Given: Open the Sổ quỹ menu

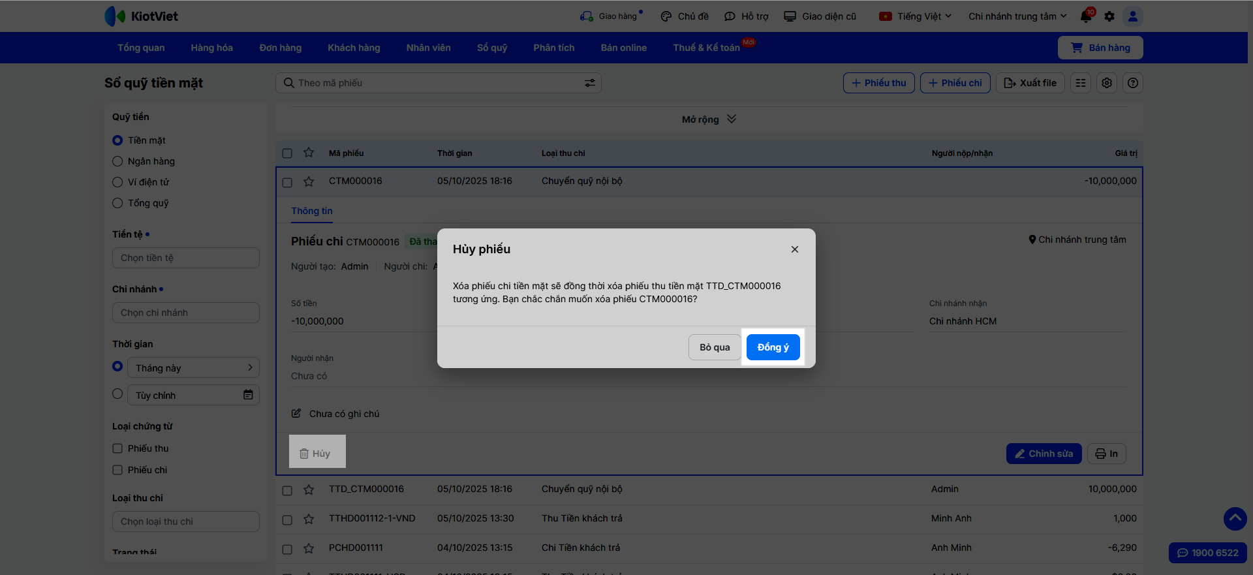Looking at the screenshot, I should click(x=491, y=48).
